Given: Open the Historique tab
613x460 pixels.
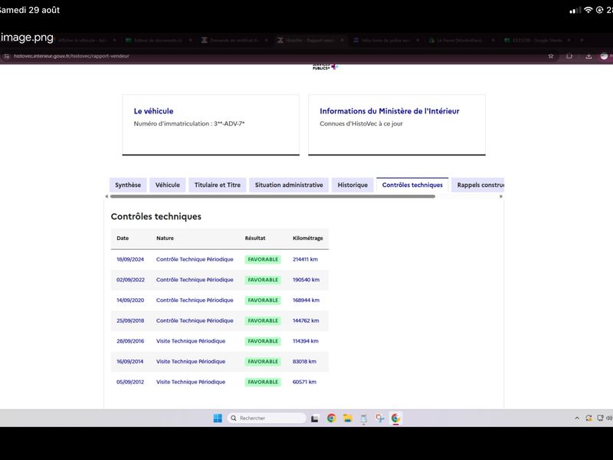Looking at the screenshot, I should [352, 185].
